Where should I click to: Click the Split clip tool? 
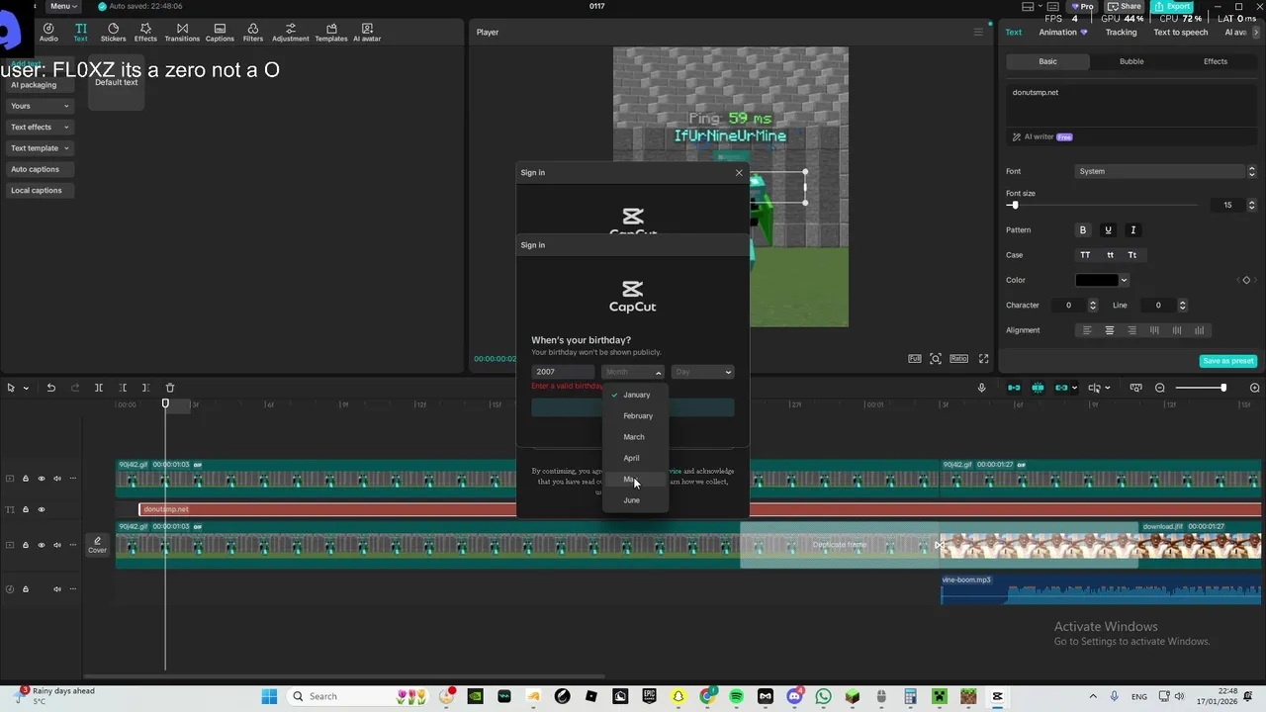coord(98,388)
